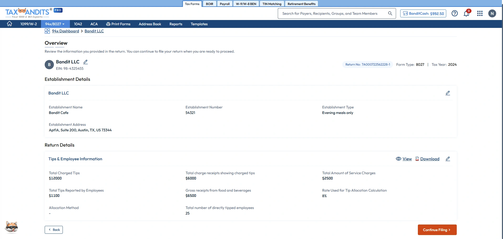
Task: Click the search magnifier icon
Action: click(x=390, y=13)
